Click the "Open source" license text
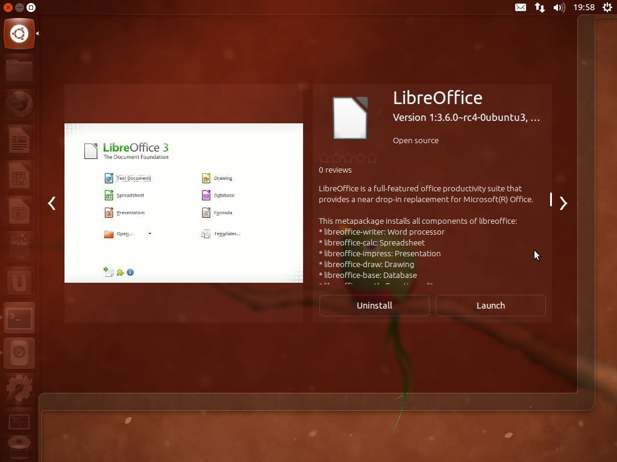617x462 pixels. (x=416, y=141)
